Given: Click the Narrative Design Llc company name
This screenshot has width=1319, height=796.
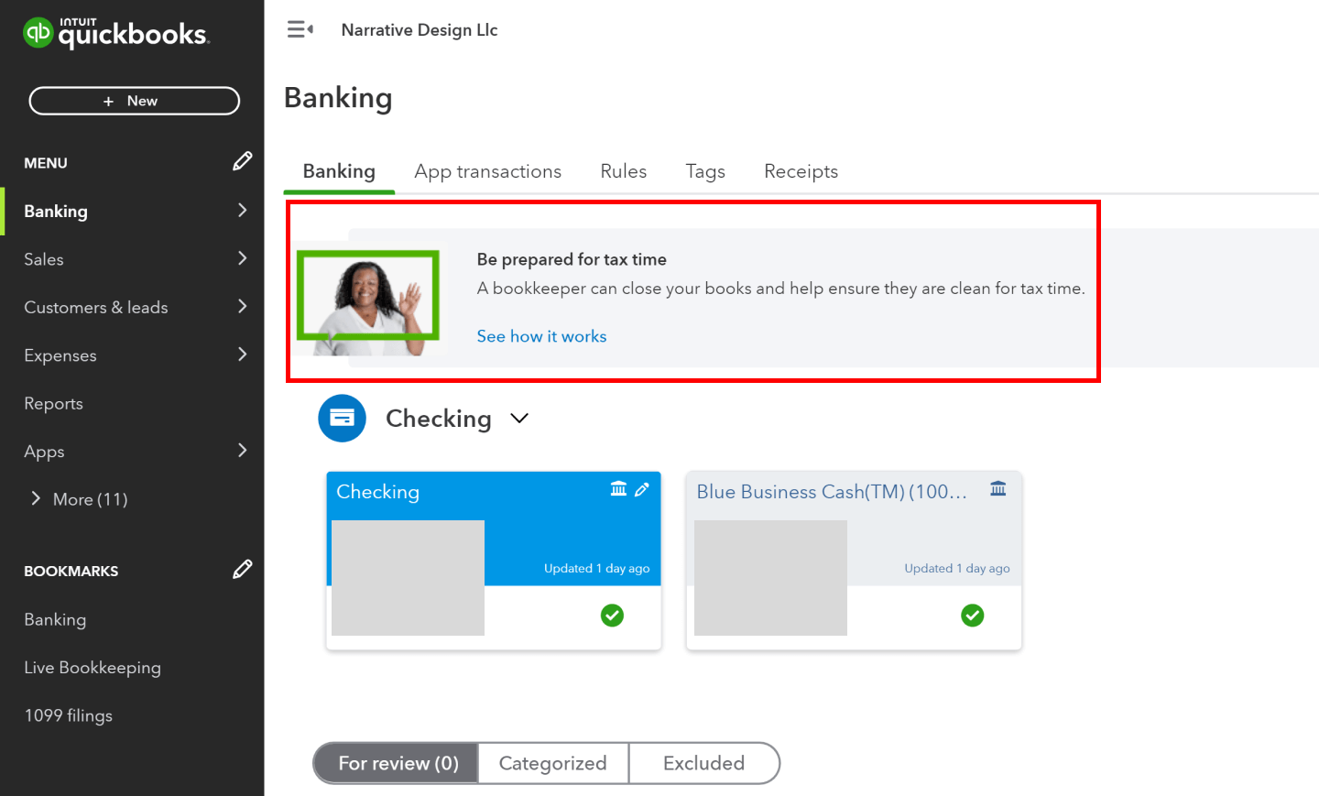Looking at the screenshot, I should pos(420,30).
